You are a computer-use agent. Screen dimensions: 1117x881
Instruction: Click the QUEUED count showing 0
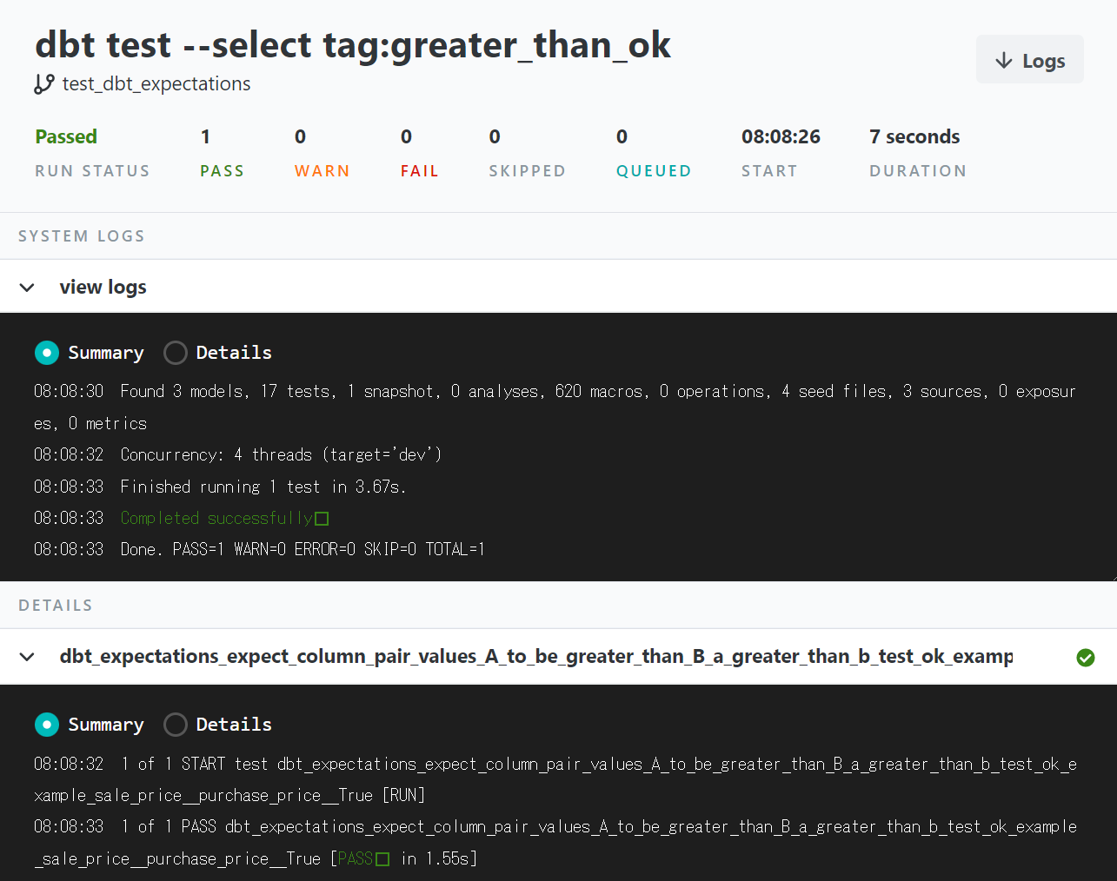pos(621,136)
